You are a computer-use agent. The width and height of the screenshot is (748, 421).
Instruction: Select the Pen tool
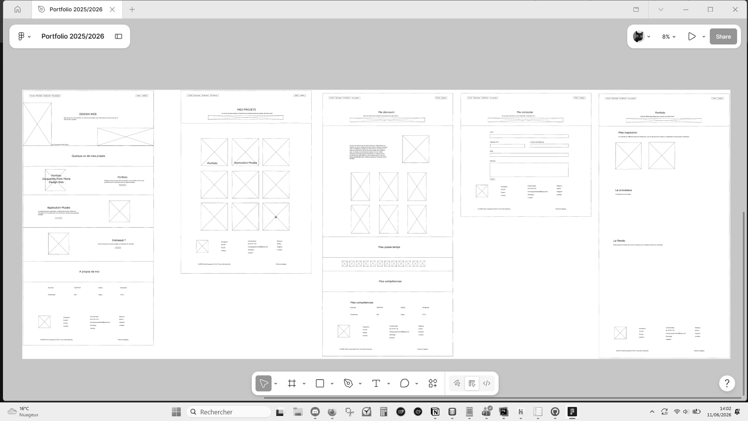348,384
